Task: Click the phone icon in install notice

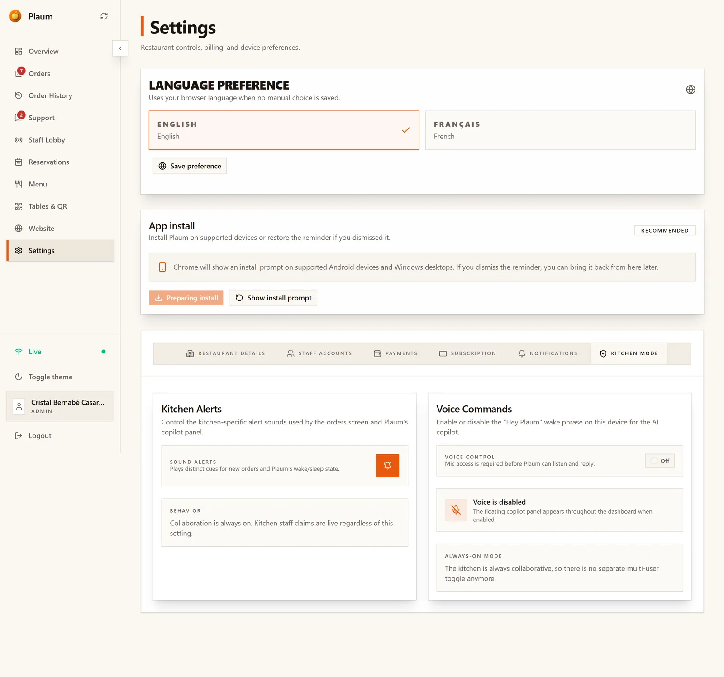Action: (x=162, y=267)
